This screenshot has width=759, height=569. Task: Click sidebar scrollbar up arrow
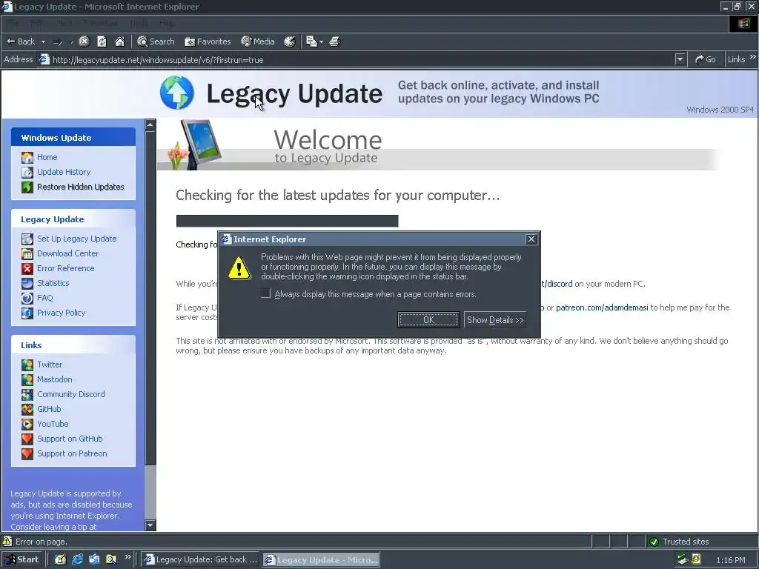point(150,124)
